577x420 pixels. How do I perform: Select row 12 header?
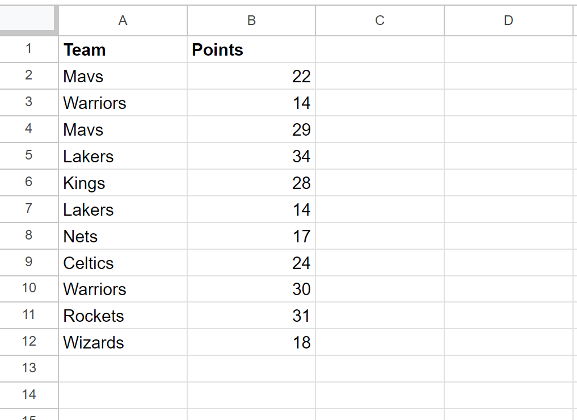tap(29, 342)
